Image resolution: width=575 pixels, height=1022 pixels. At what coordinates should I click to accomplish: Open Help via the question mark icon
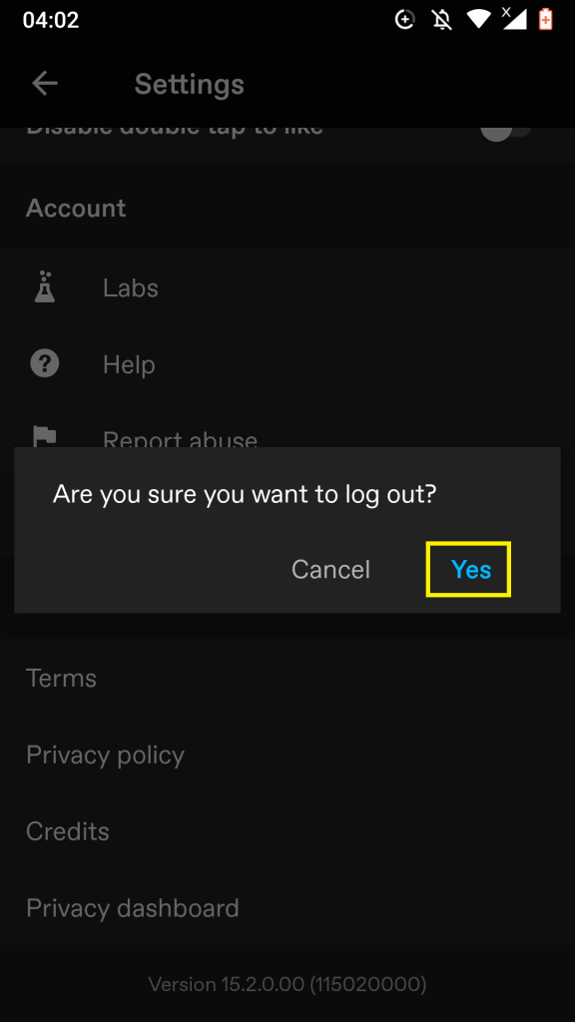tap(44, 363)
